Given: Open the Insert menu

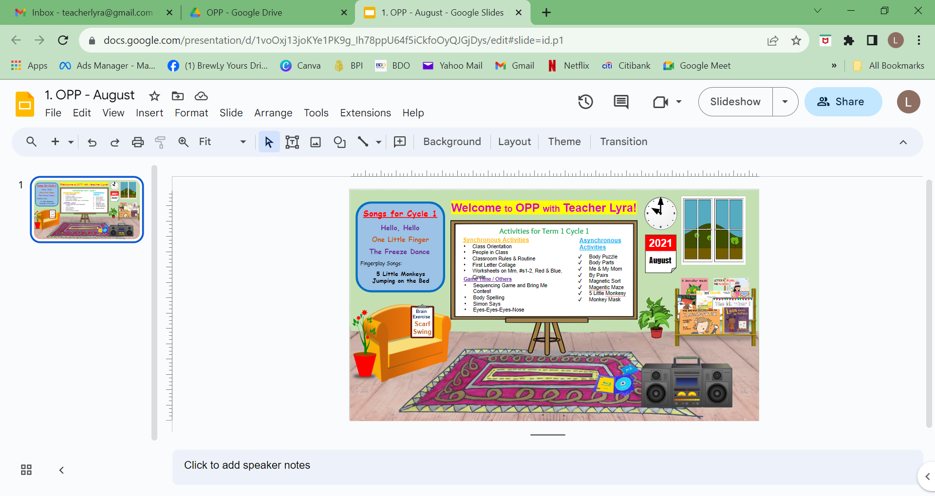Looking at the screenshot, I should (150, 113).
